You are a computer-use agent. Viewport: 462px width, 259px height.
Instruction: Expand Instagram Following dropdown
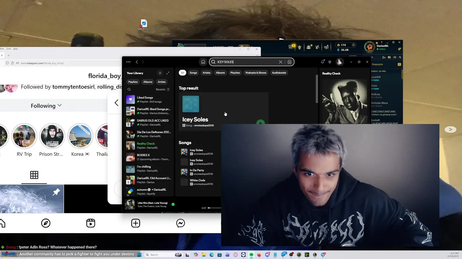[46, 106]
